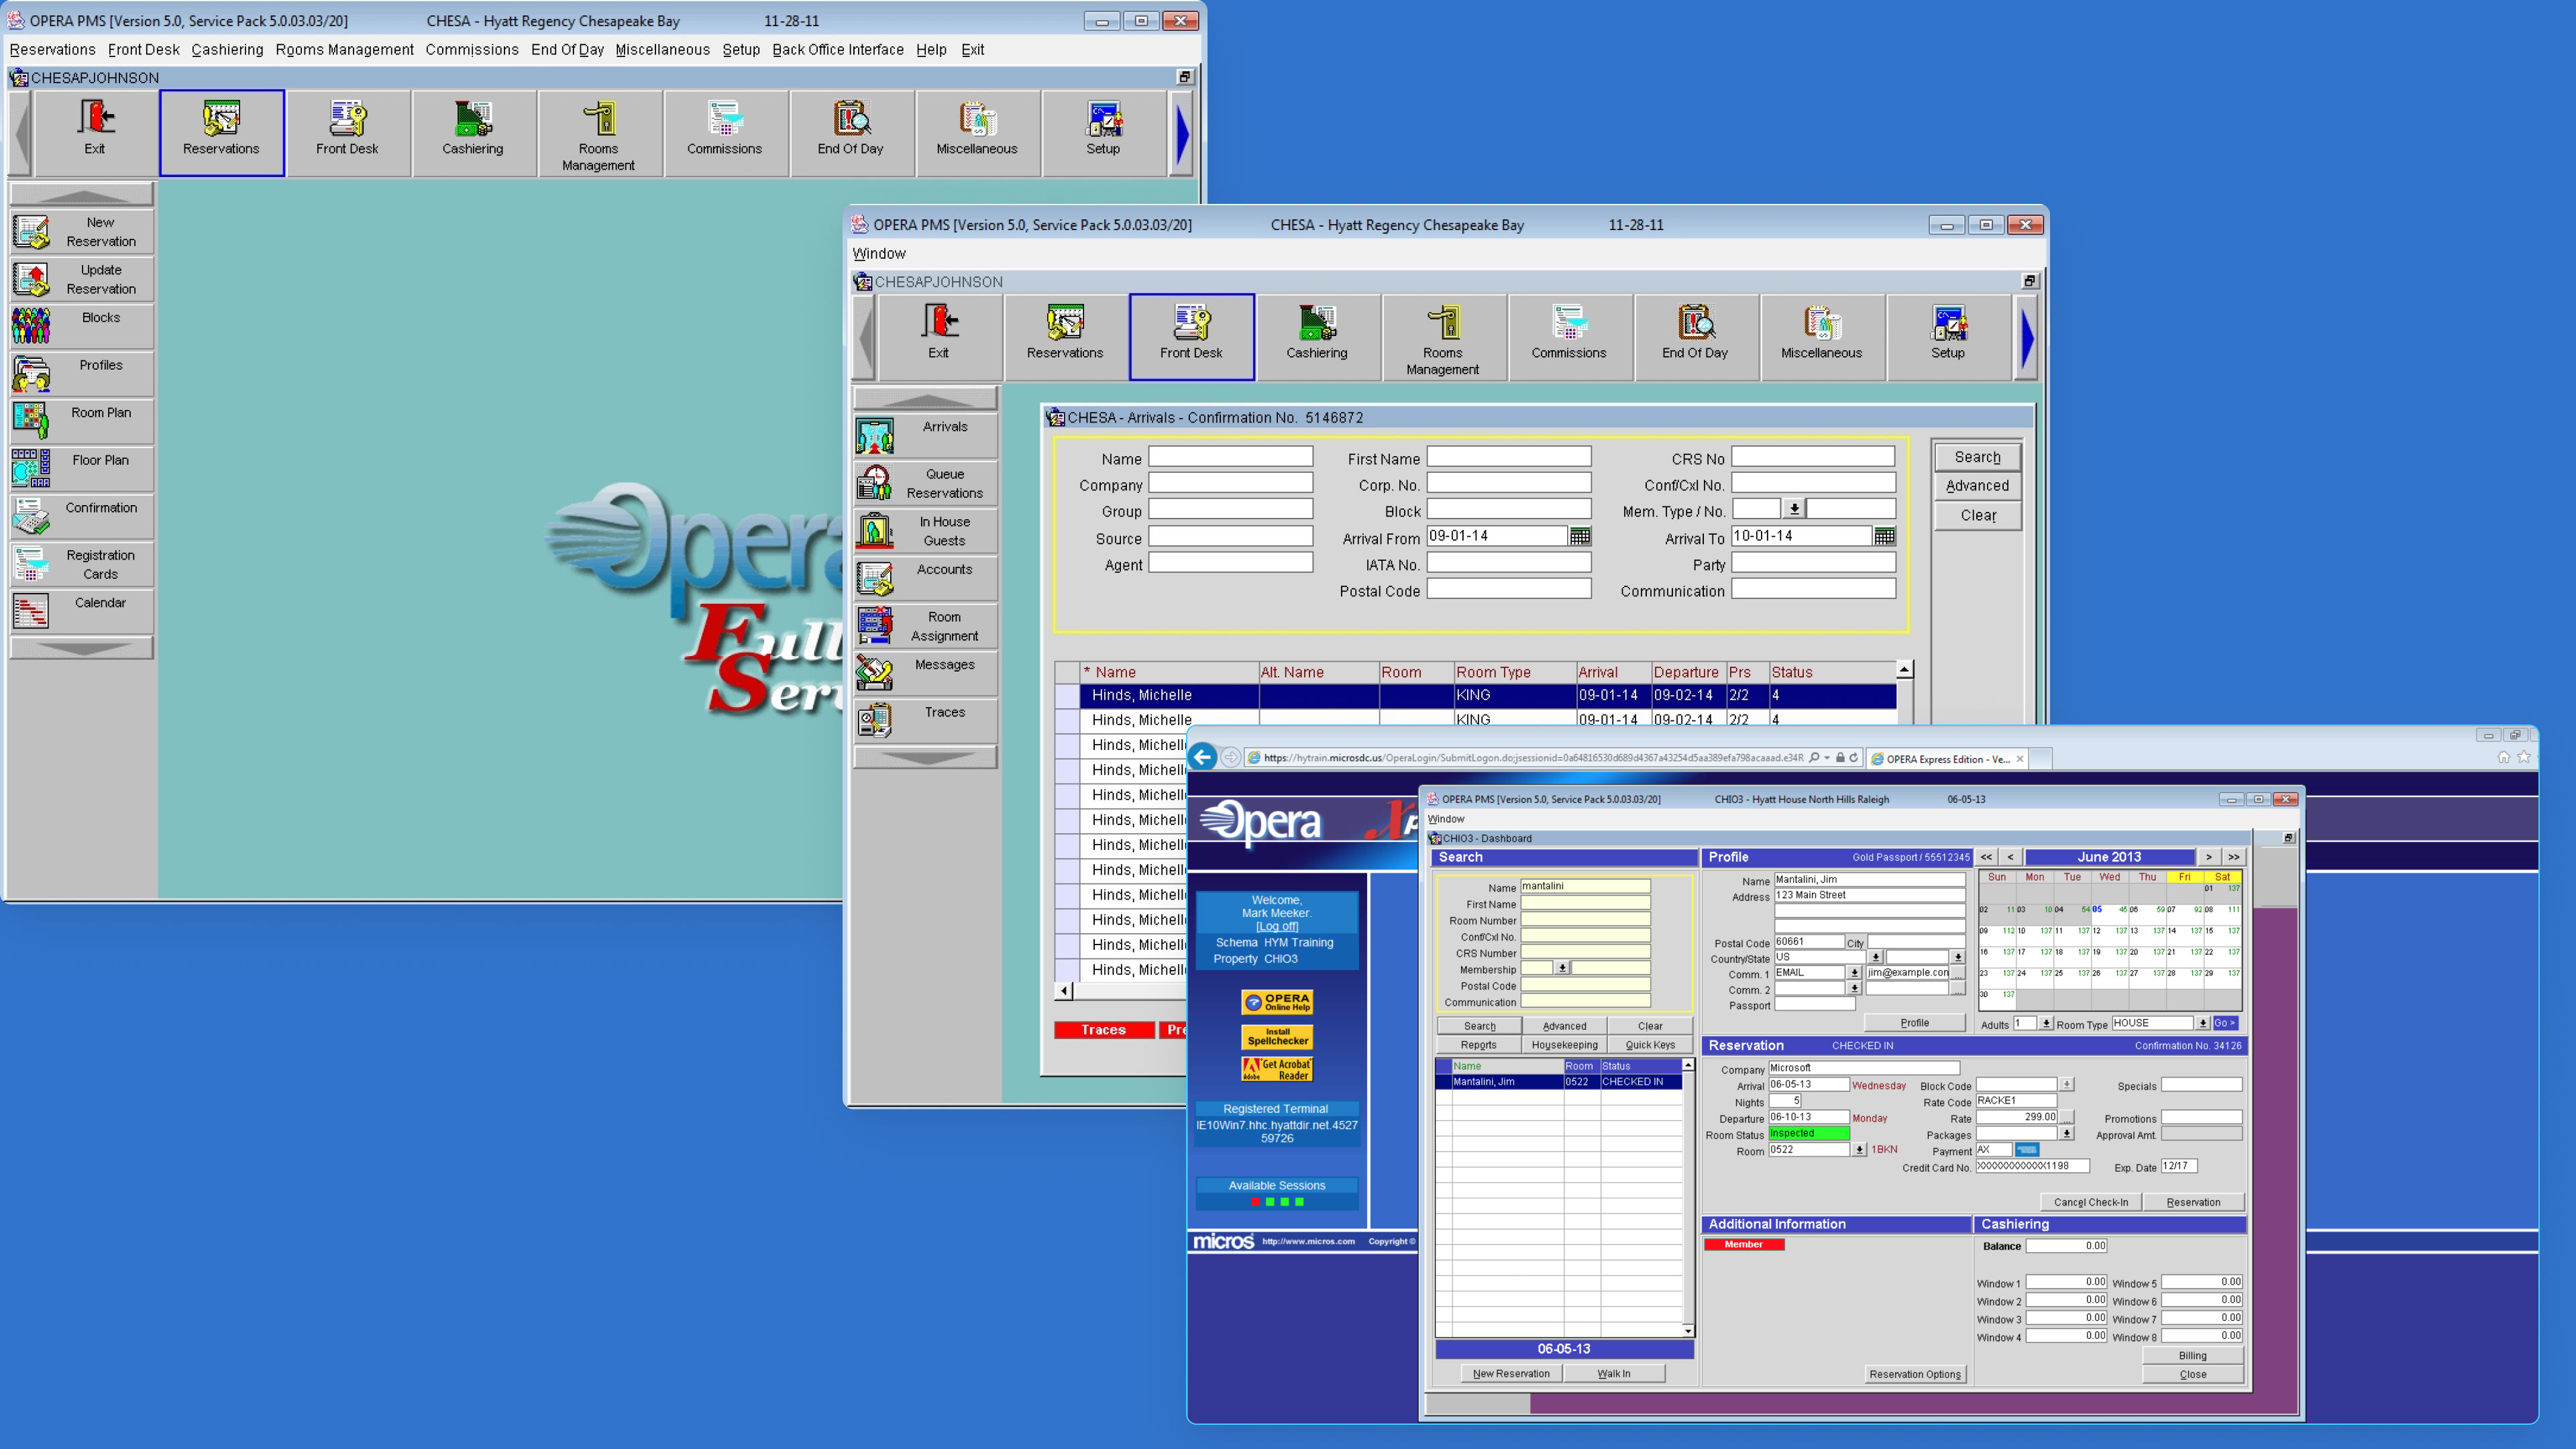Open the End Of Day toolbar icon in the back-left OPERA window

(x=851, y=133)
